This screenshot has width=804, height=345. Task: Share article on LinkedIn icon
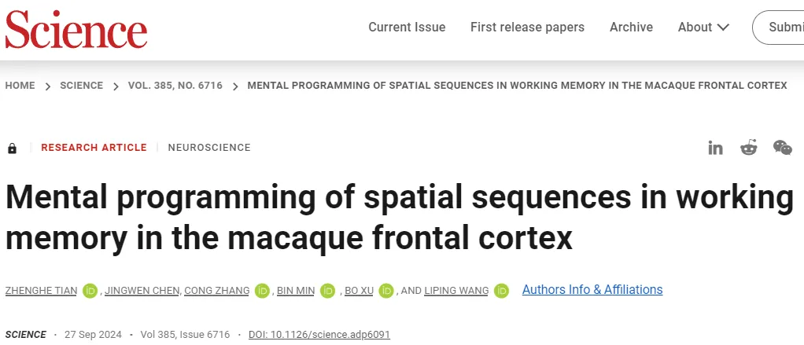tap(715, 148)
